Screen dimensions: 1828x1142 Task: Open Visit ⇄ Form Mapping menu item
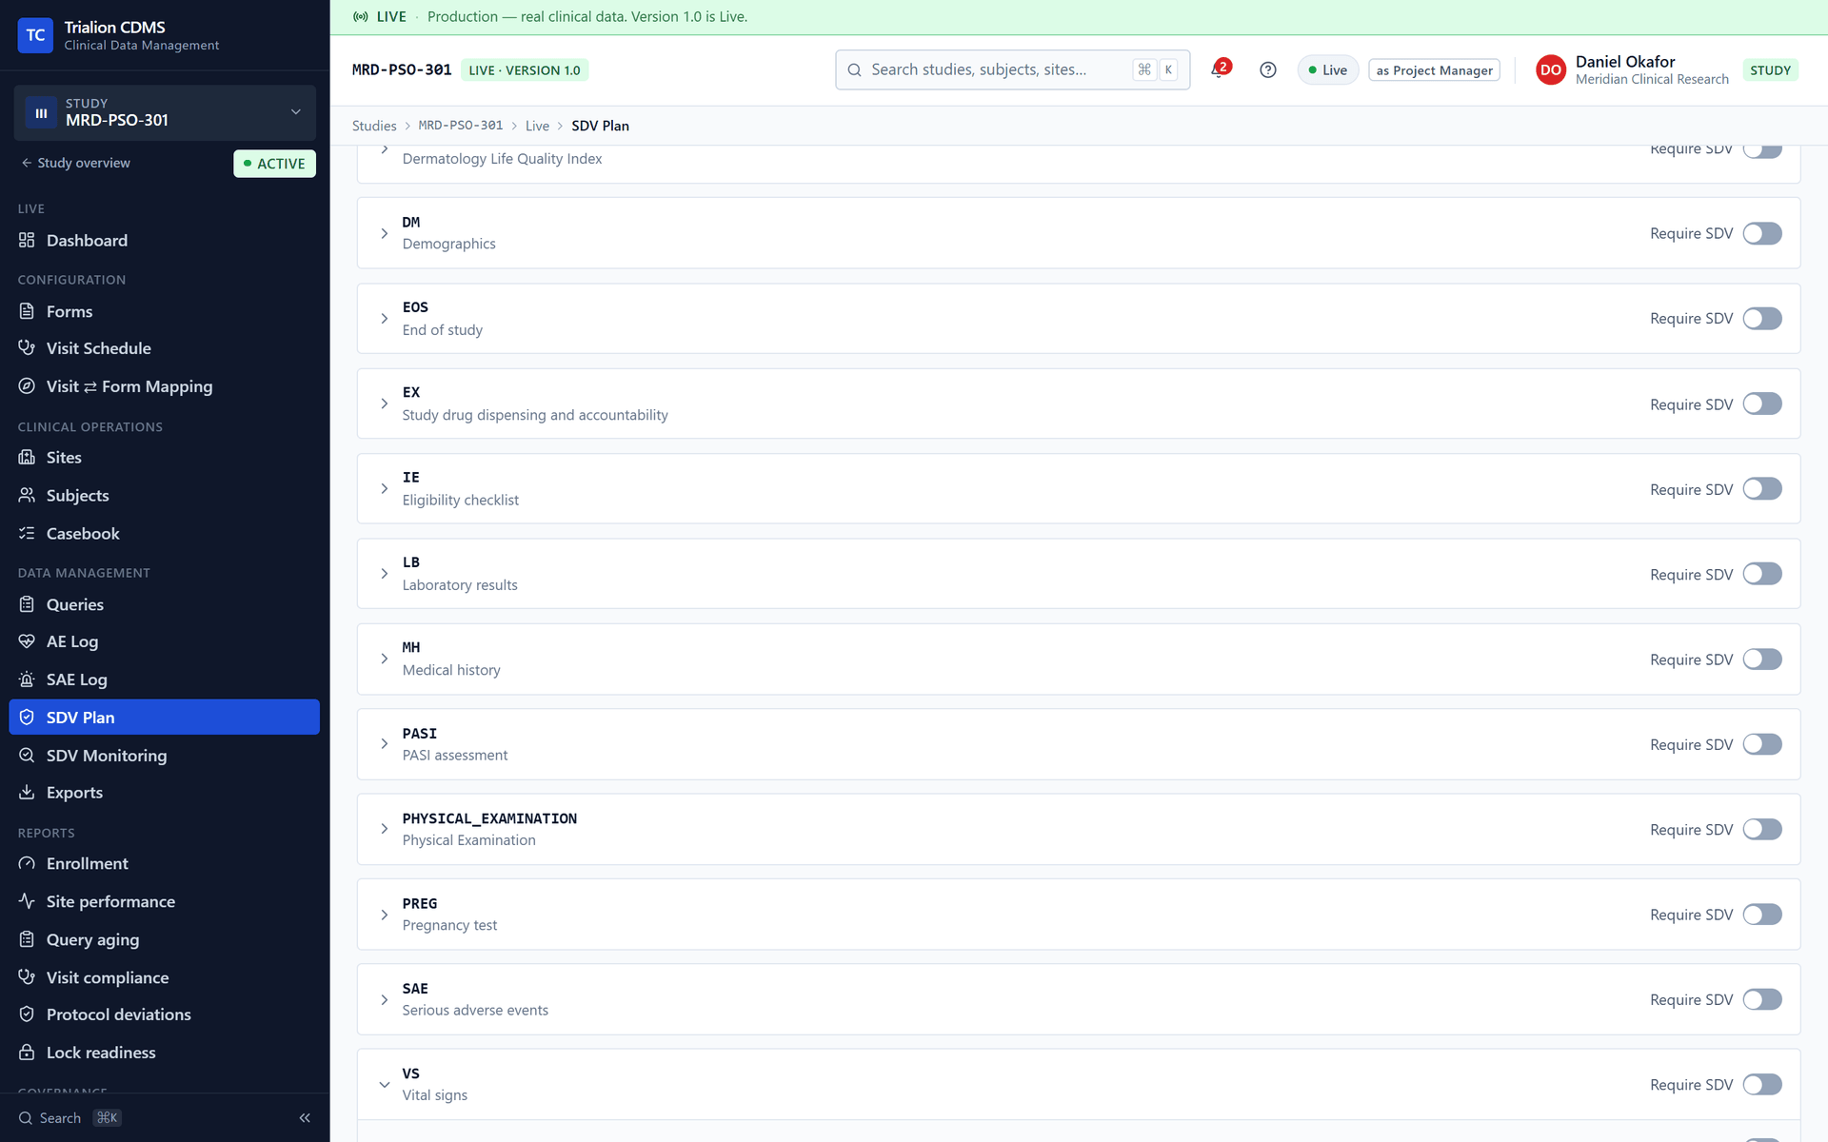pos(164,386)
